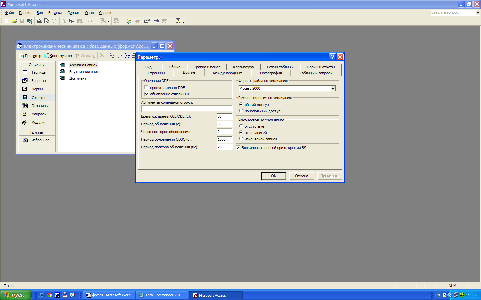Click the пуск Start button

tap(15, 295)
